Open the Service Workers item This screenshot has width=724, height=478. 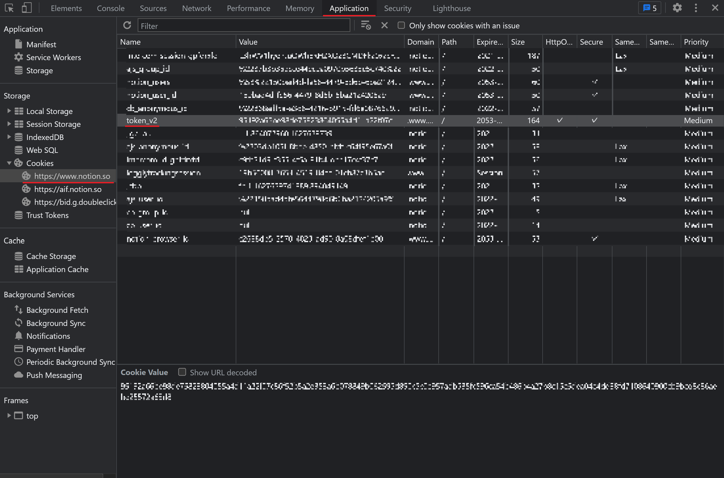pos(53,57)
